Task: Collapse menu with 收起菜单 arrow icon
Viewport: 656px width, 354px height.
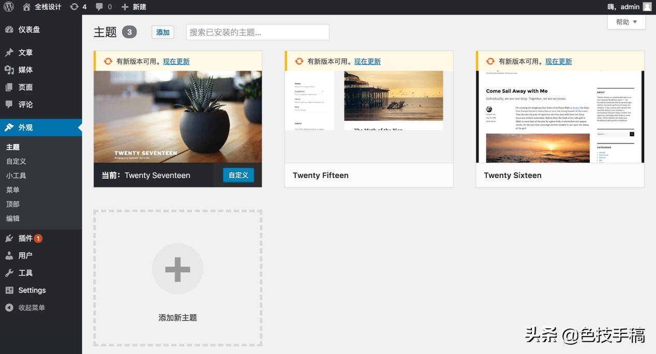Action: 9,308
